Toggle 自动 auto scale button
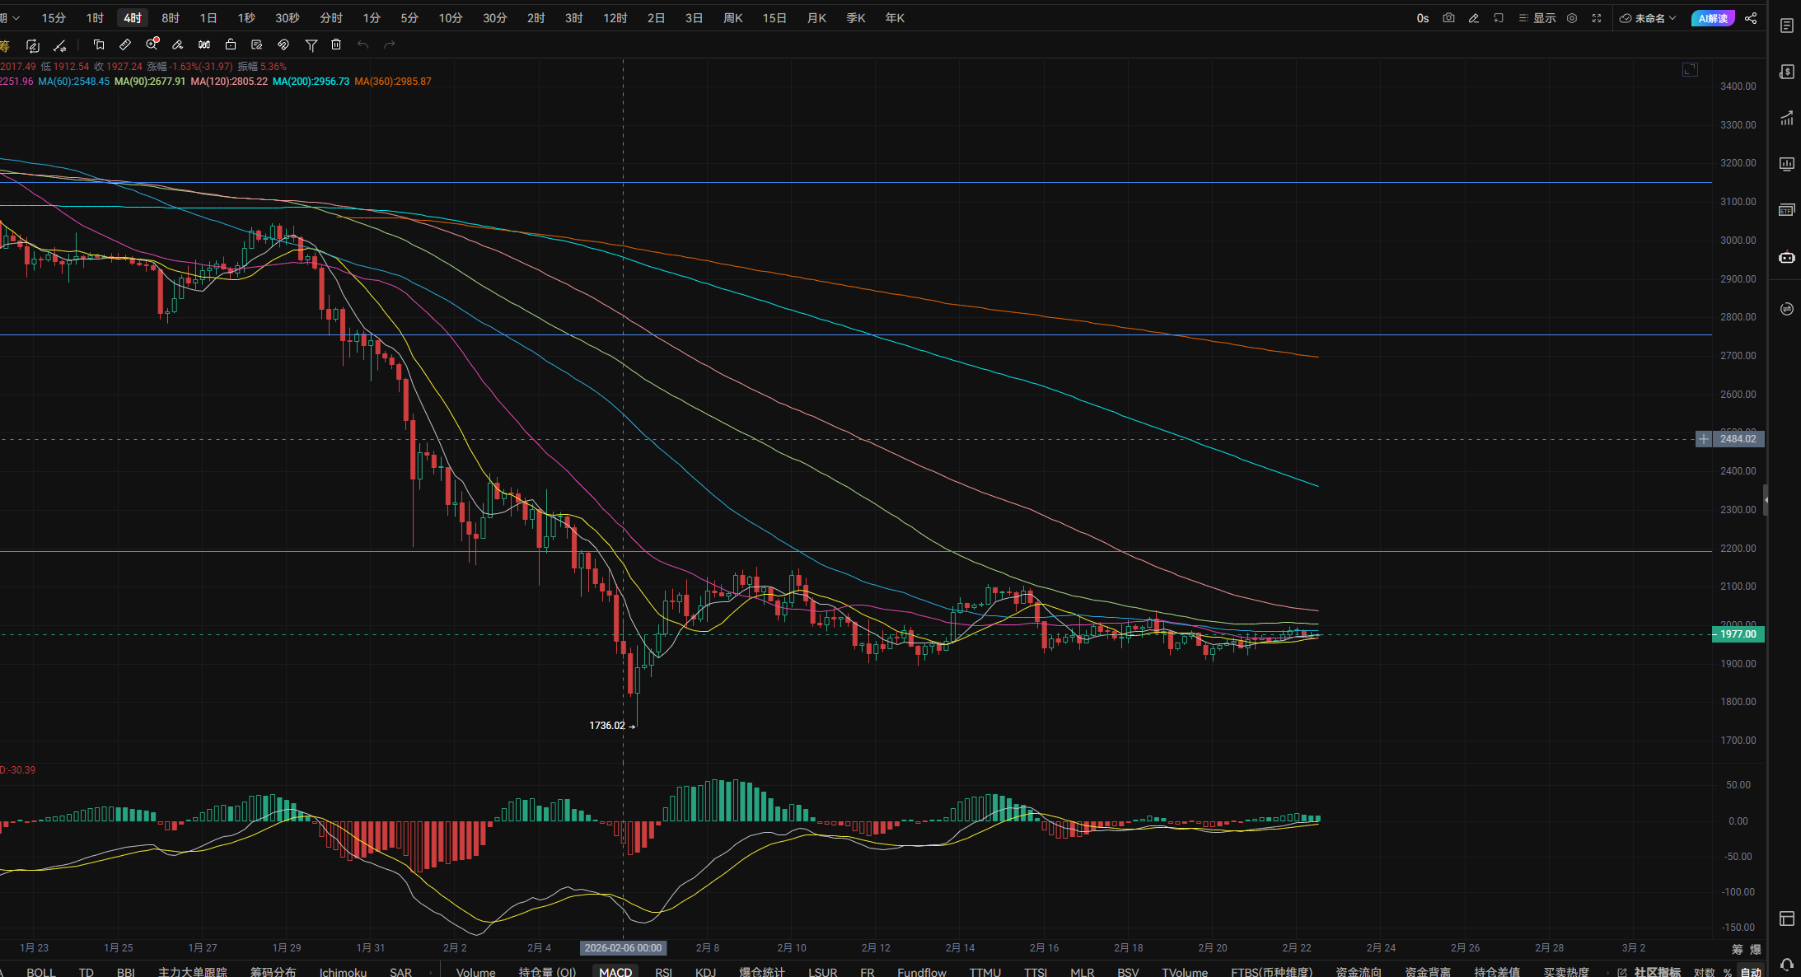Viewport: 1801px width, 977px height. 1751,972
